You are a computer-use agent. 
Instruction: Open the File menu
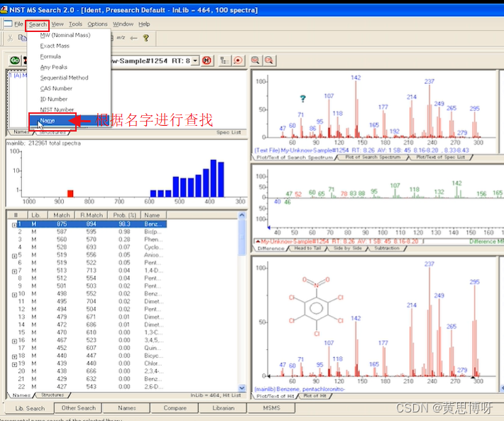pos(18,24)
